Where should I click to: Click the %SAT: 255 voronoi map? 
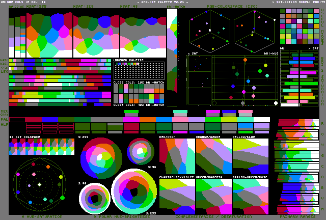pyautogui.click(x=49, y=35)
